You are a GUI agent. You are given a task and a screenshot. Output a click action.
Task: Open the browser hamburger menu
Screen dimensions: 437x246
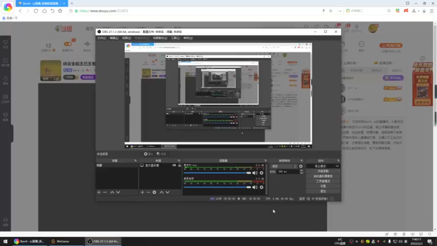click(432, 11)
